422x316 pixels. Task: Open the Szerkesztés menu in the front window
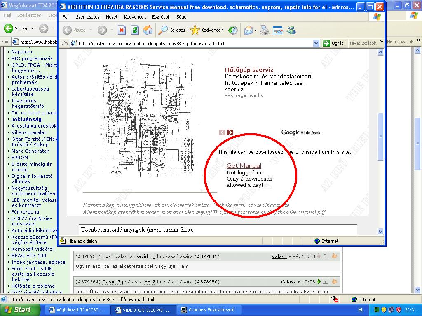[x=88, y=16]
